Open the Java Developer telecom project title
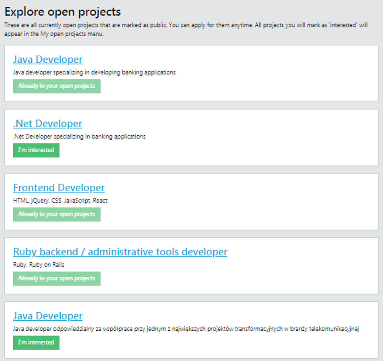 (47, 316)
